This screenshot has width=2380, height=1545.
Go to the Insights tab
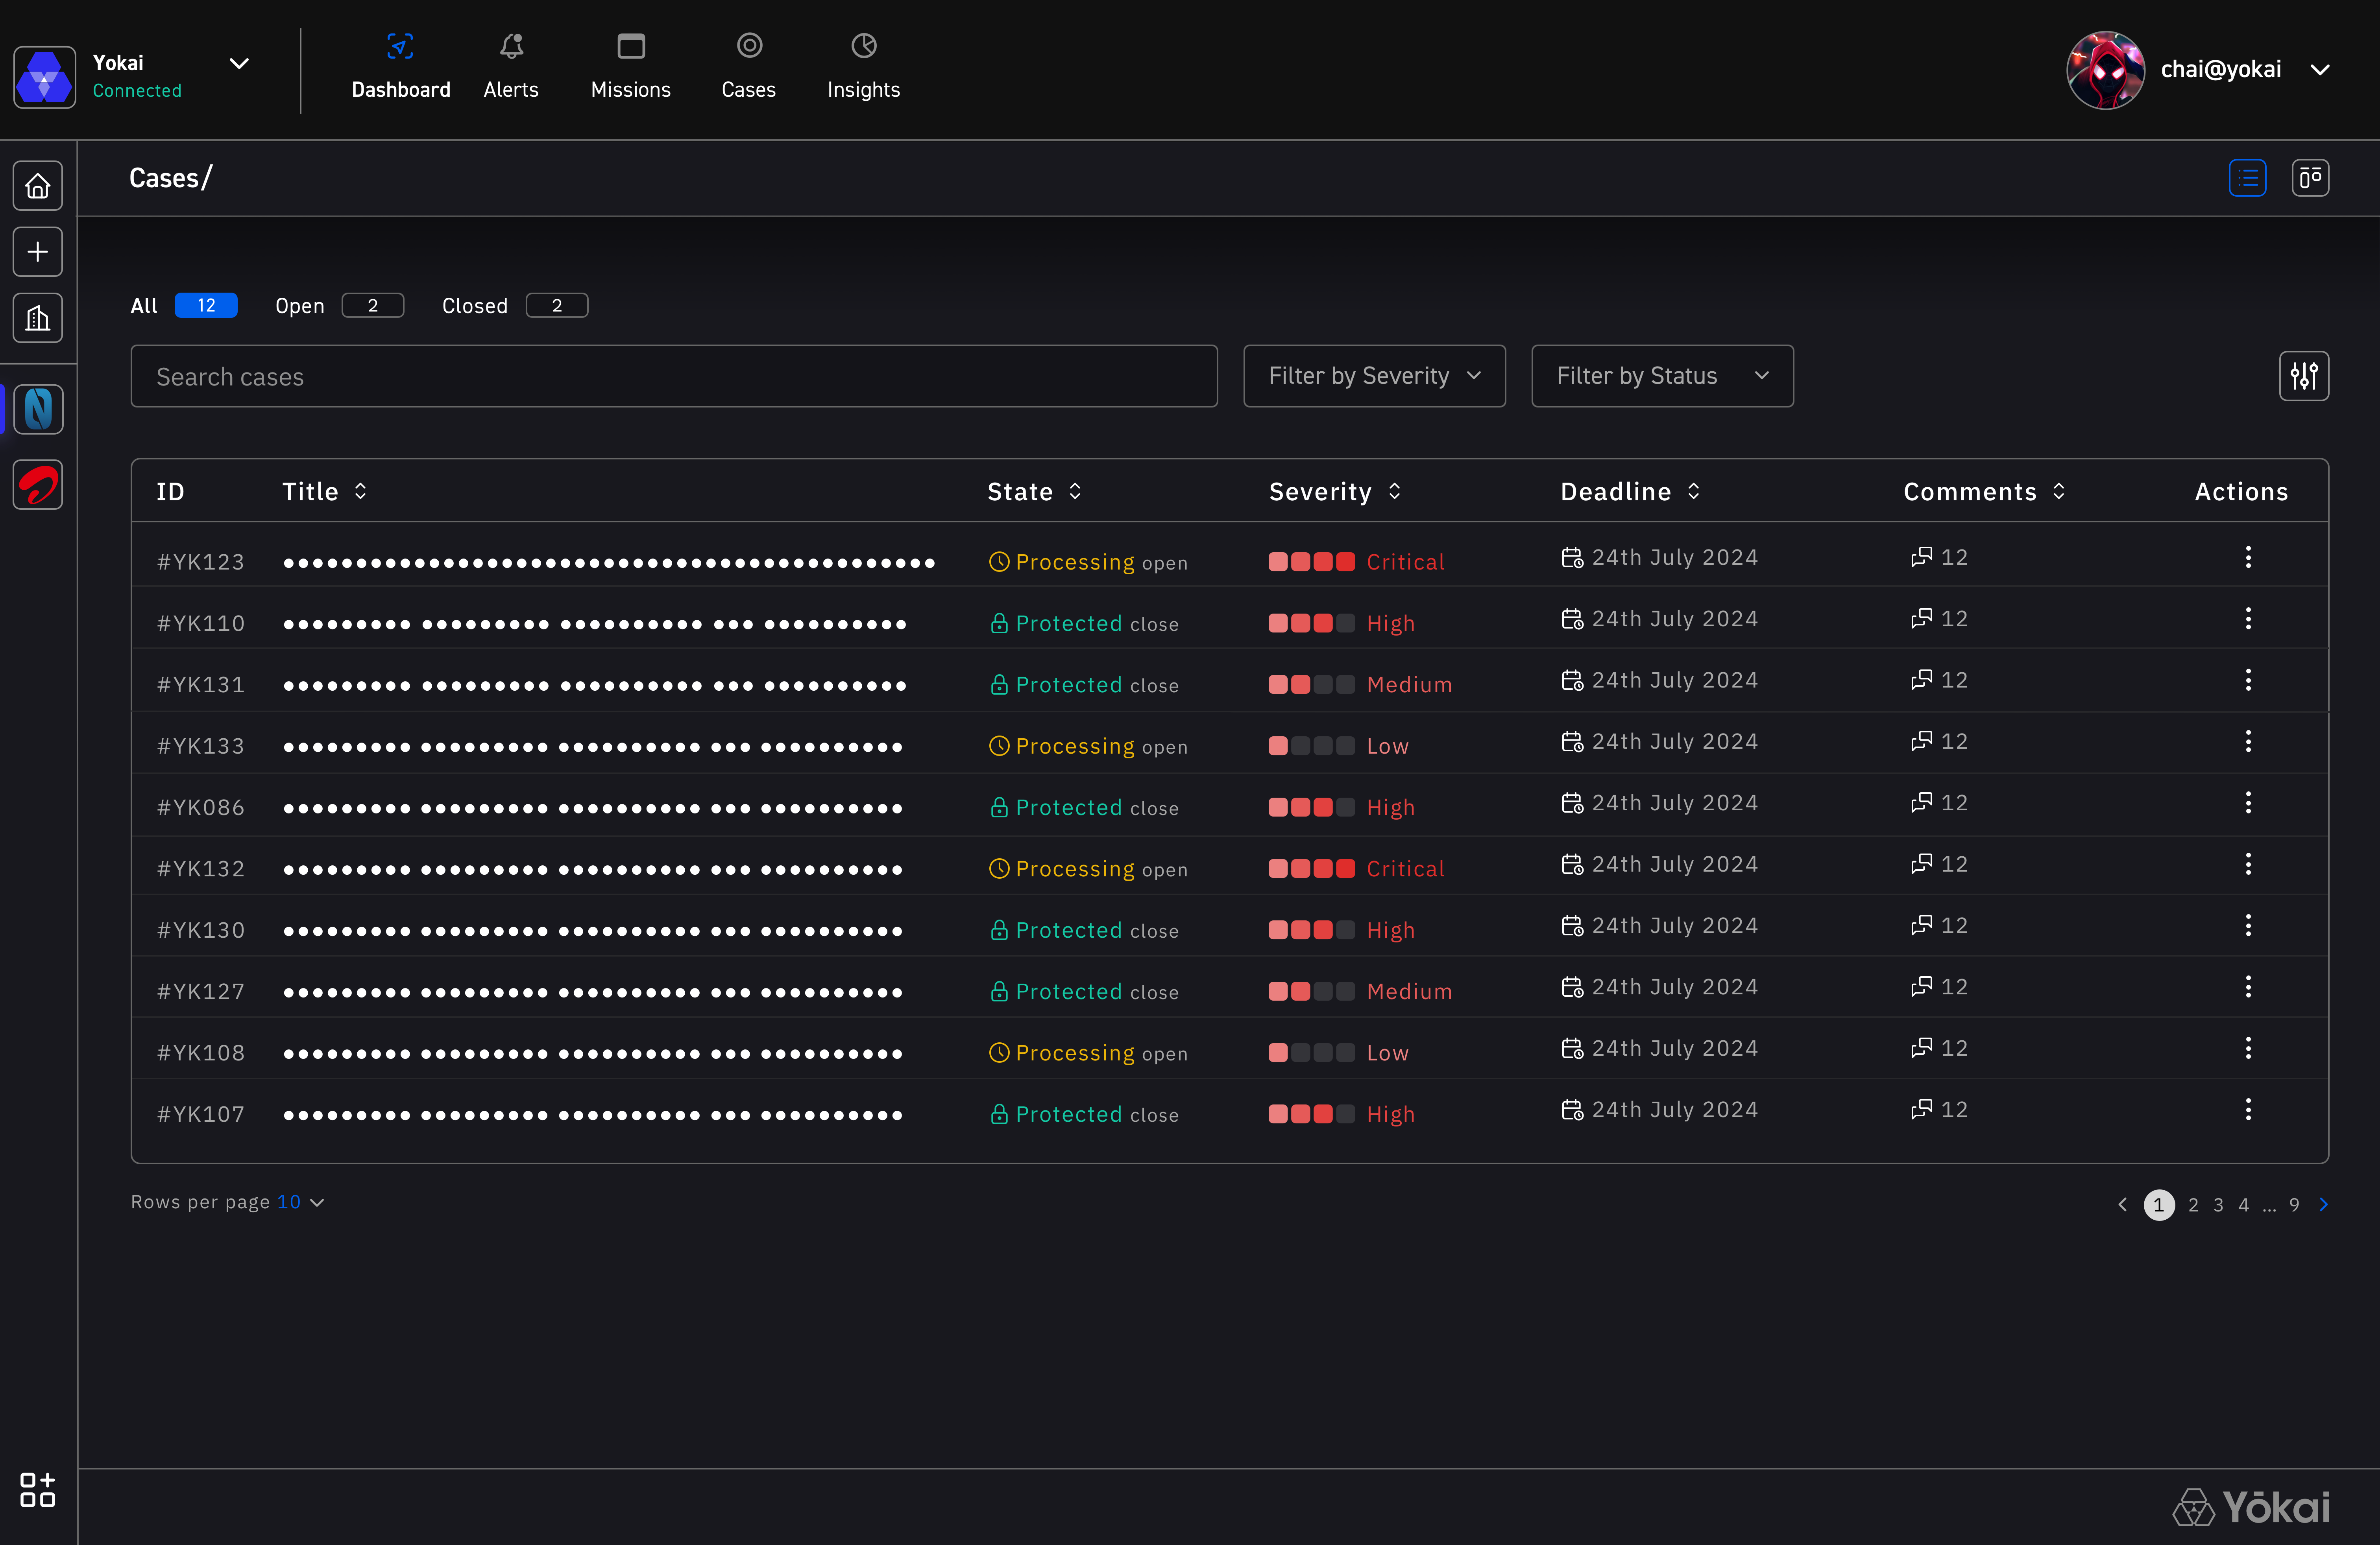[x=864, y=66]
